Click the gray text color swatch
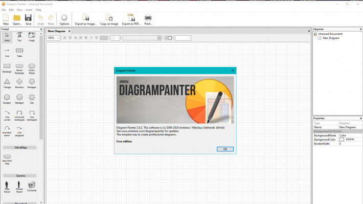 (x=104, y=38)
